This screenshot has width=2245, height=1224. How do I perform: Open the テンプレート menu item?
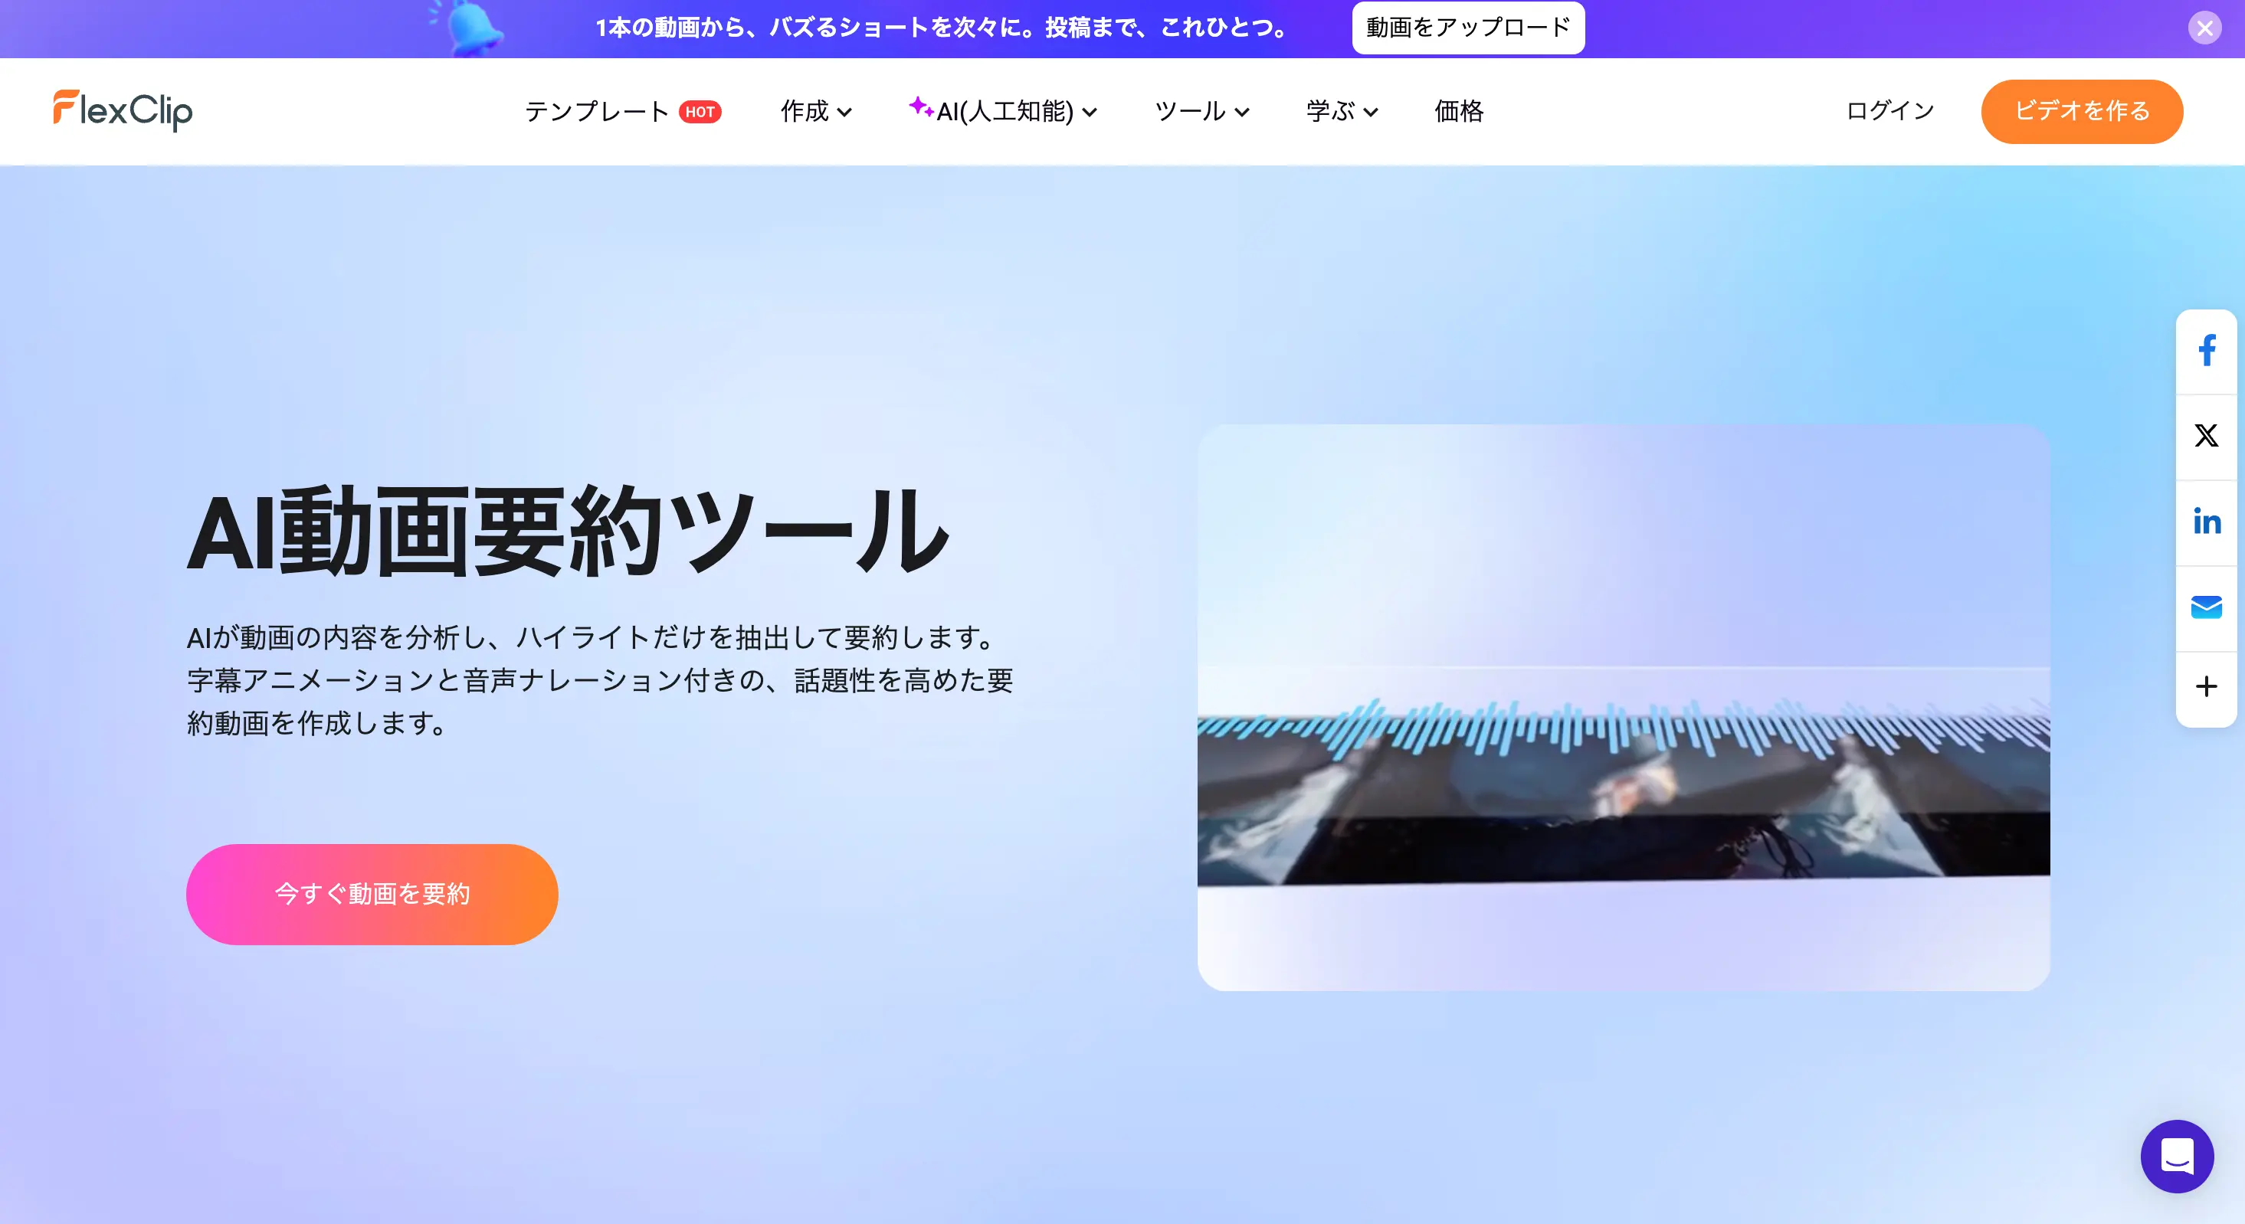tap(596, 112)
